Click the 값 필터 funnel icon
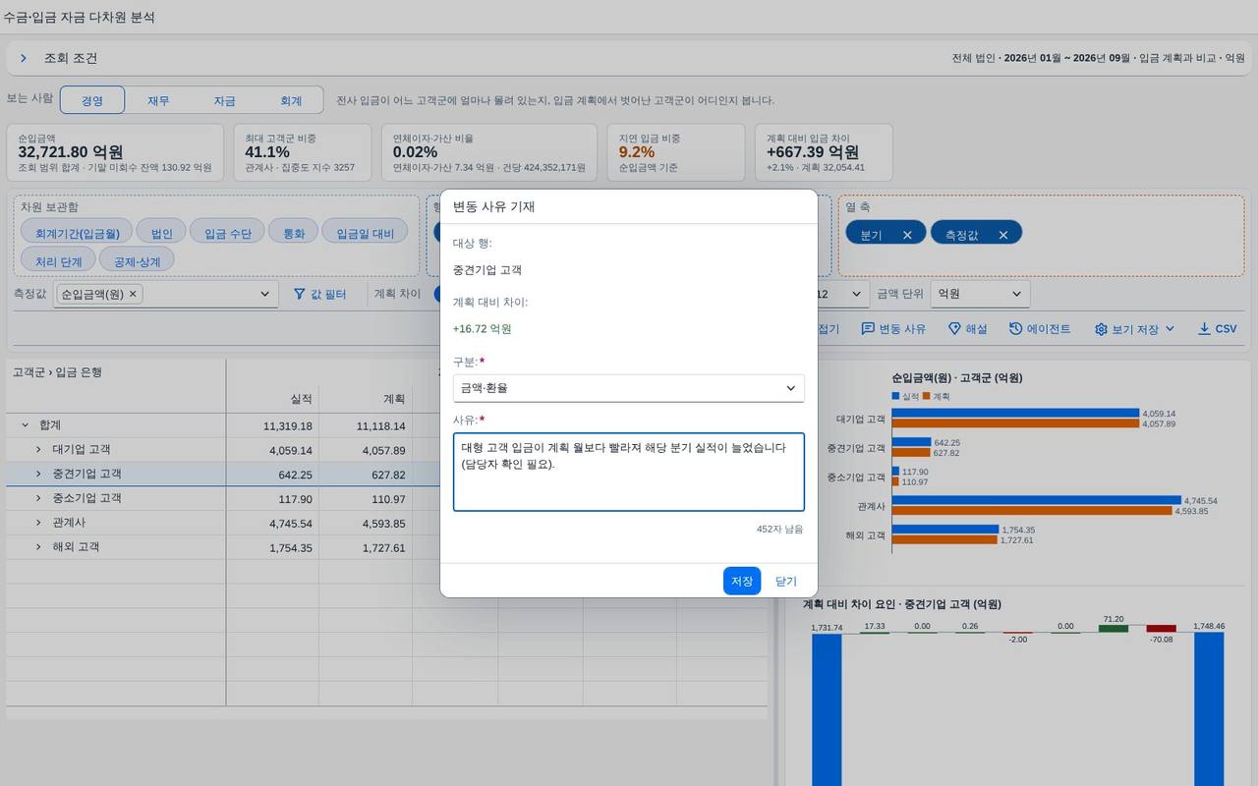Image resolution: width=1258 pixels, height=786 pixels. pyautogui.click(x=300, y=294)
